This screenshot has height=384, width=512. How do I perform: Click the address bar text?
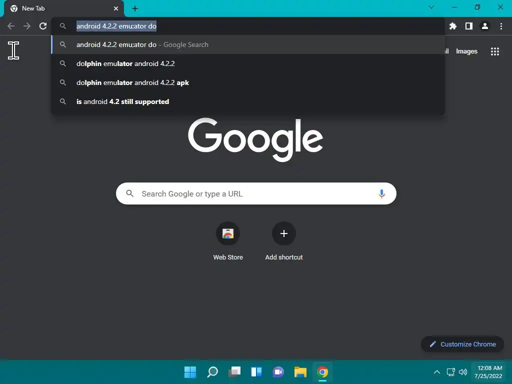coord(116,26)
